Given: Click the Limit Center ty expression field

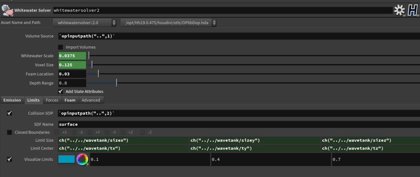Looking at the screenshot, I should 255,148.
